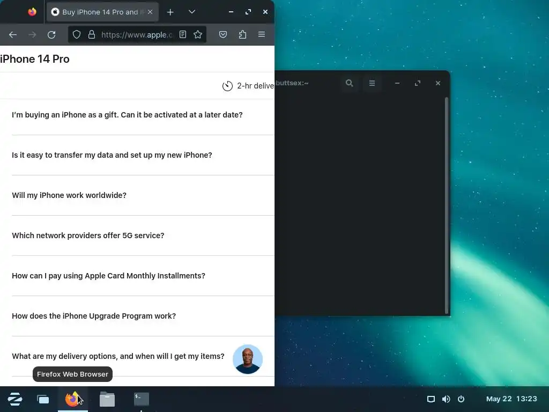Expand the 5G service providers question
This screenshot has height=412, width=549.
143,236
